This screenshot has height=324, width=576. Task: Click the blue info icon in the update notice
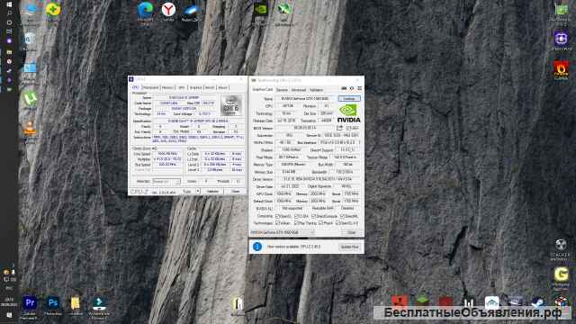click(x=257, y=247)
